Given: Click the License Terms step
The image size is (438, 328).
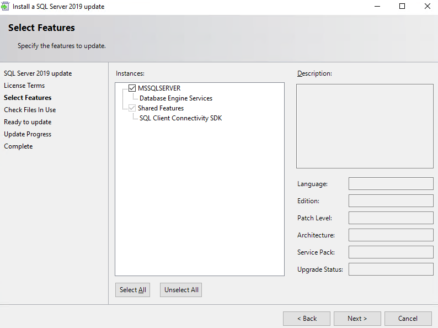Looking at the screenshot, I should (x=24, y=86).
